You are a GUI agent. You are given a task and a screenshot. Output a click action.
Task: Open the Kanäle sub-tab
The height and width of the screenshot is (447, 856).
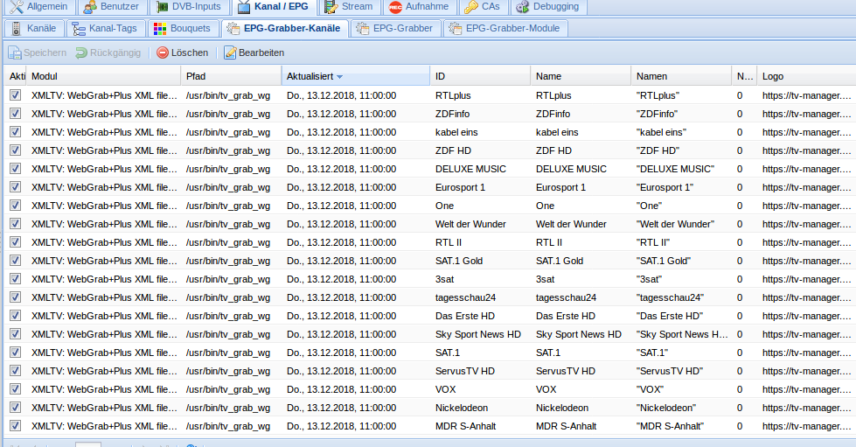coord(34,28)
